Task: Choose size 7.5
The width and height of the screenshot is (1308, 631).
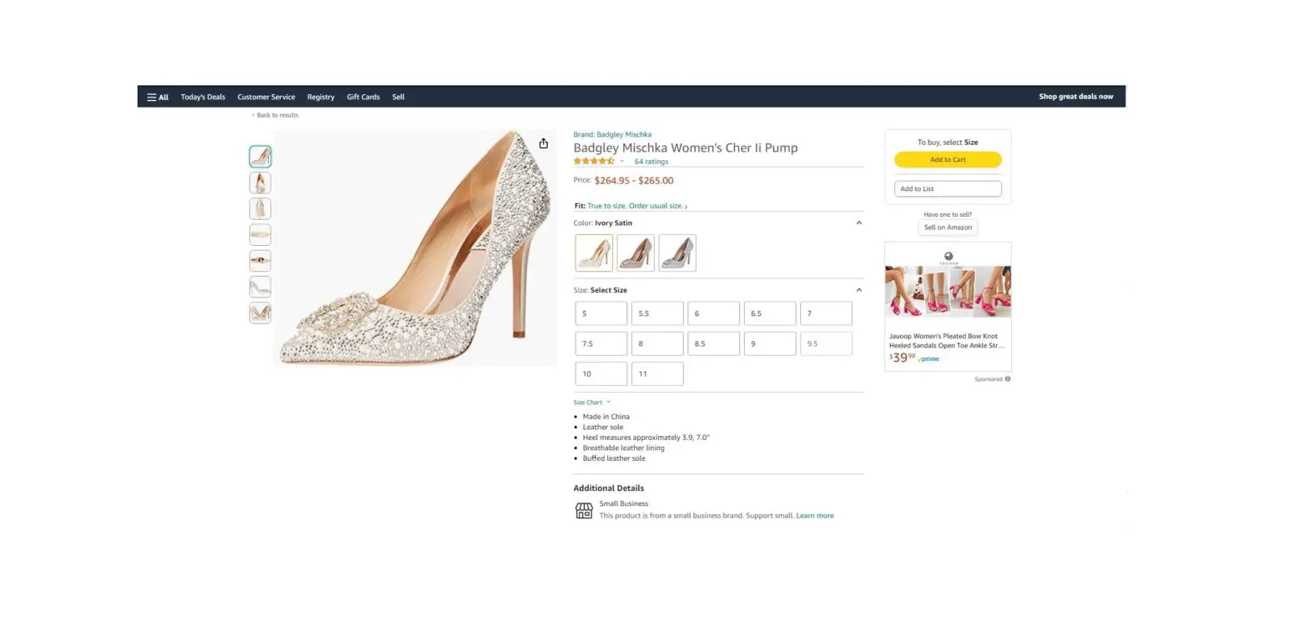Action: 601,343
